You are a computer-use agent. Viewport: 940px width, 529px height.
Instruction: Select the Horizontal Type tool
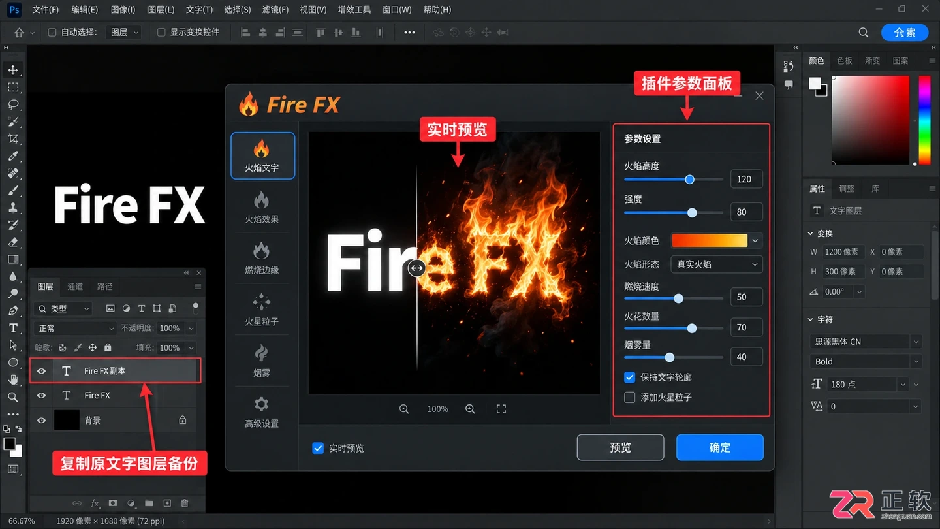(x=13, y=328)
